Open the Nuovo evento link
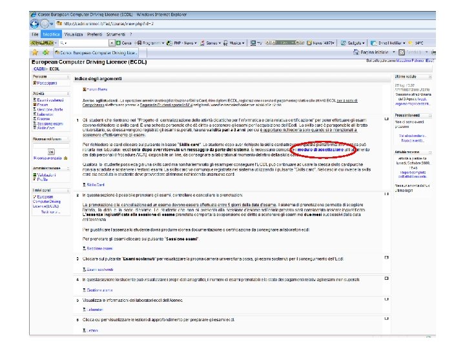The image size is (465, 349). [413, 141]
